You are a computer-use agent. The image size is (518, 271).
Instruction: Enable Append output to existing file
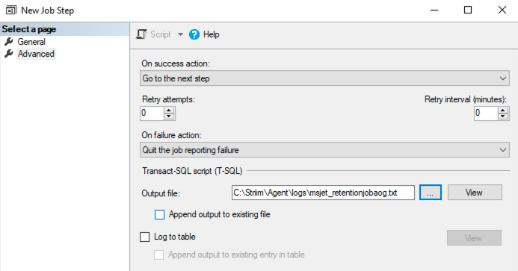[159, 214]
